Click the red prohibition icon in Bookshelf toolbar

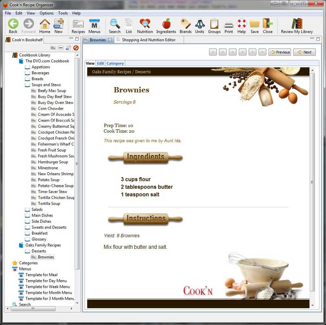point(76,48)
